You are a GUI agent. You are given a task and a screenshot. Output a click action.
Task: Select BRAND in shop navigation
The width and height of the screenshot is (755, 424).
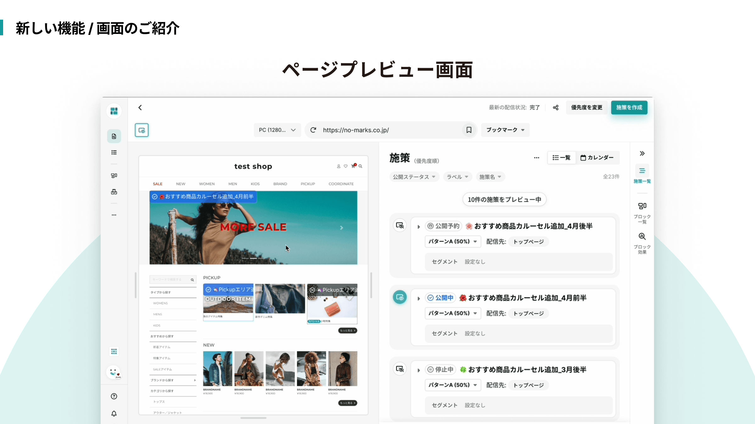280,184
